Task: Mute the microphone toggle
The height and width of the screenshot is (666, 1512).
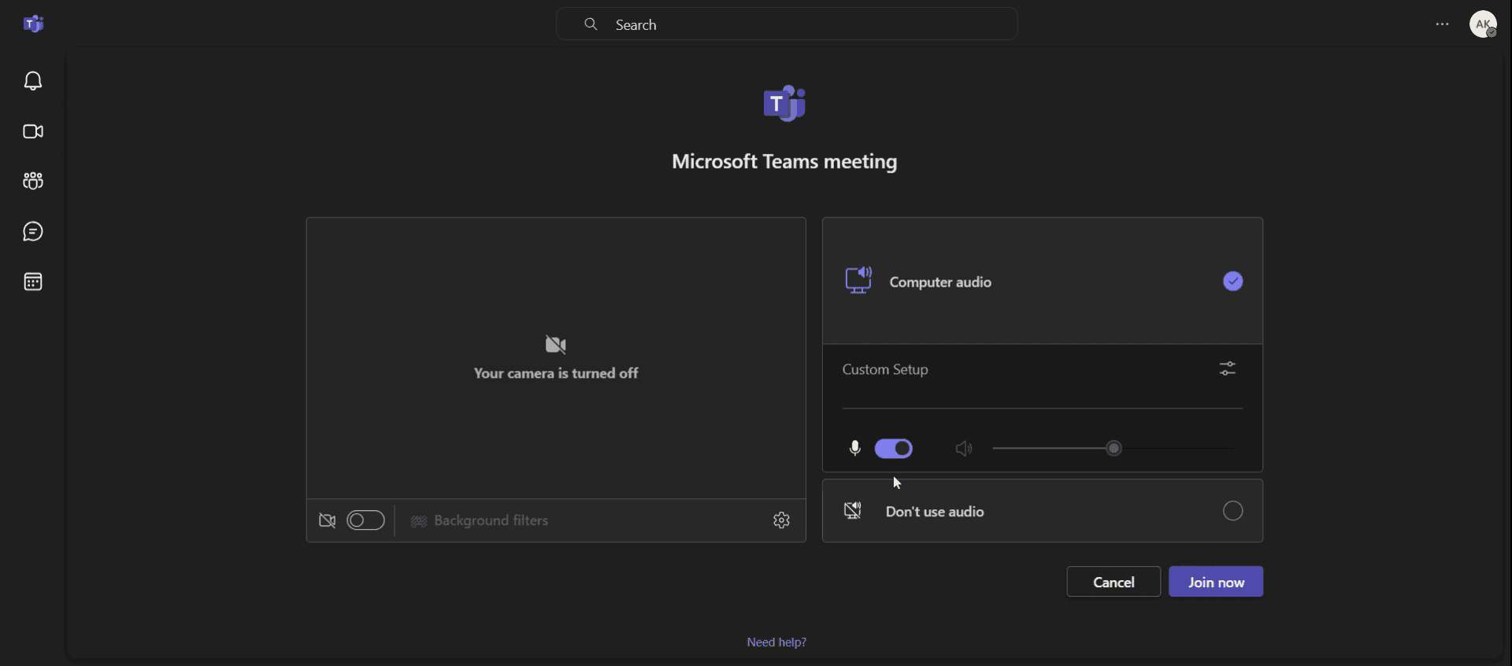Action: pyautogui.click(x=894, y=449)
